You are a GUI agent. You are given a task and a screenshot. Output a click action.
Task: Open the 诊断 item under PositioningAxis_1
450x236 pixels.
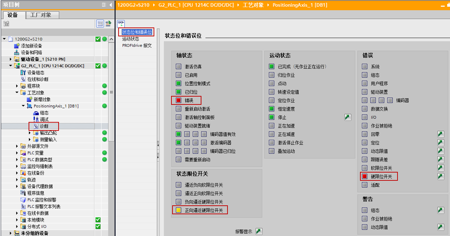pyautogui.click(x=44, y=126)
